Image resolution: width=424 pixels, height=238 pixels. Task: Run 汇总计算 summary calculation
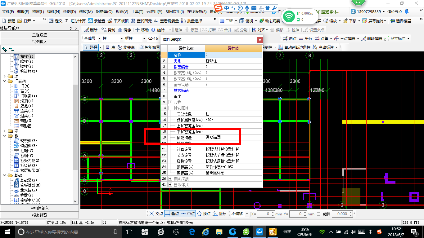(x=75, y=21)
